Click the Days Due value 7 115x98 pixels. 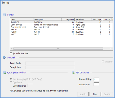click(x=73, y=34)
